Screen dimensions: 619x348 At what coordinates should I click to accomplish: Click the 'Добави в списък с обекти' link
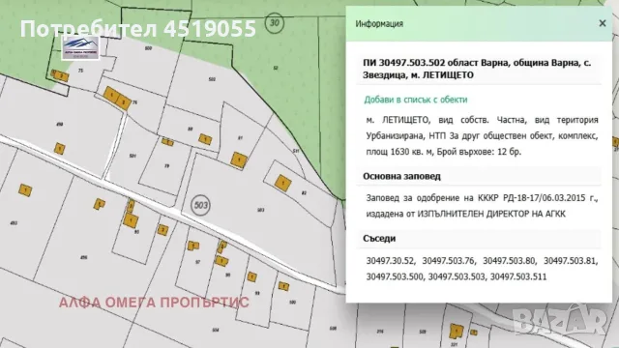coord(416,100)
